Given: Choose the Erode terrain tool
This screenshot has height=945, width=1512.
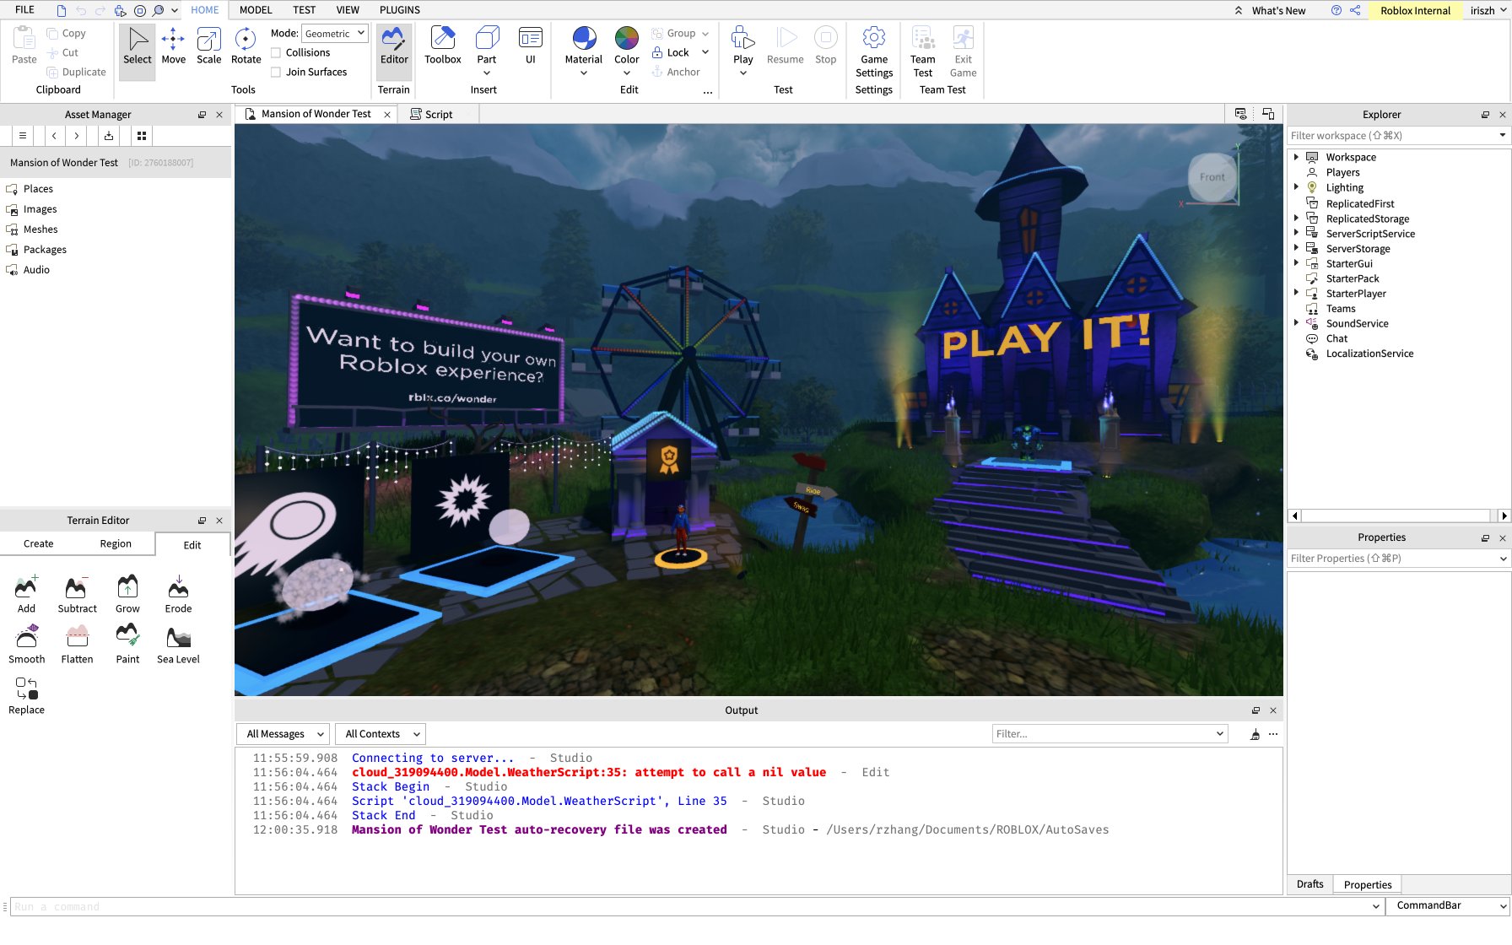Looking at the screenshot, I should pos(178,594).
